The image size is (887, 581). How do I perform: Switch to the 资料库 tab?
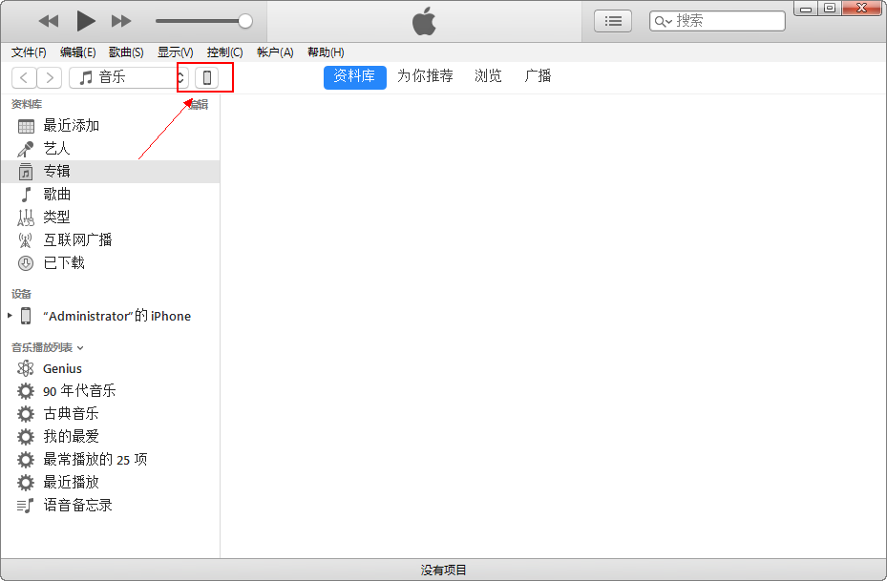click(354, 77)
